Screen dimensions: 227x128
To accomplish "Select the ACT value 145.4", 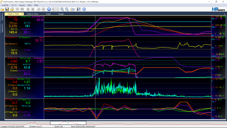I will click(13, 32).
